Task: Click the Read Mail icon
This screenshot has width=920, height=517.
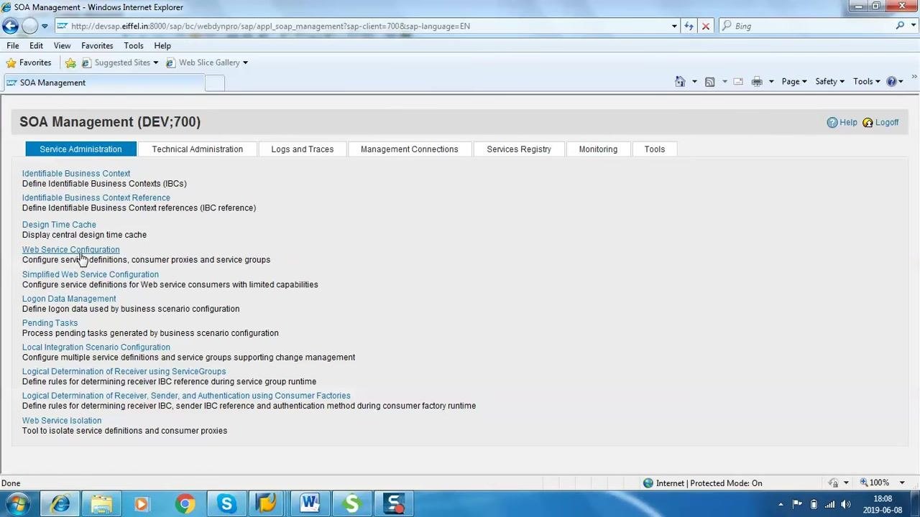Action: (x=738, y=81)
